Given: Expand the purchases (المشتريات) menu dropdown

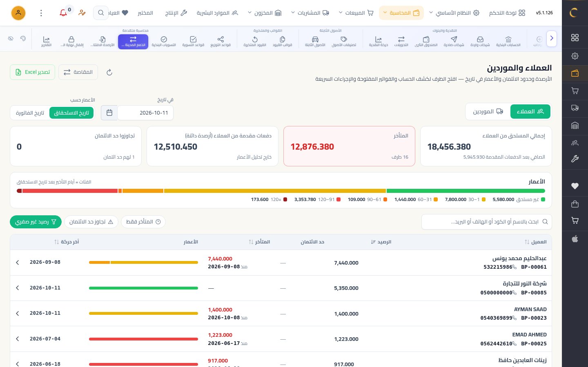Looking at the screenshot, I should point(310,13).
